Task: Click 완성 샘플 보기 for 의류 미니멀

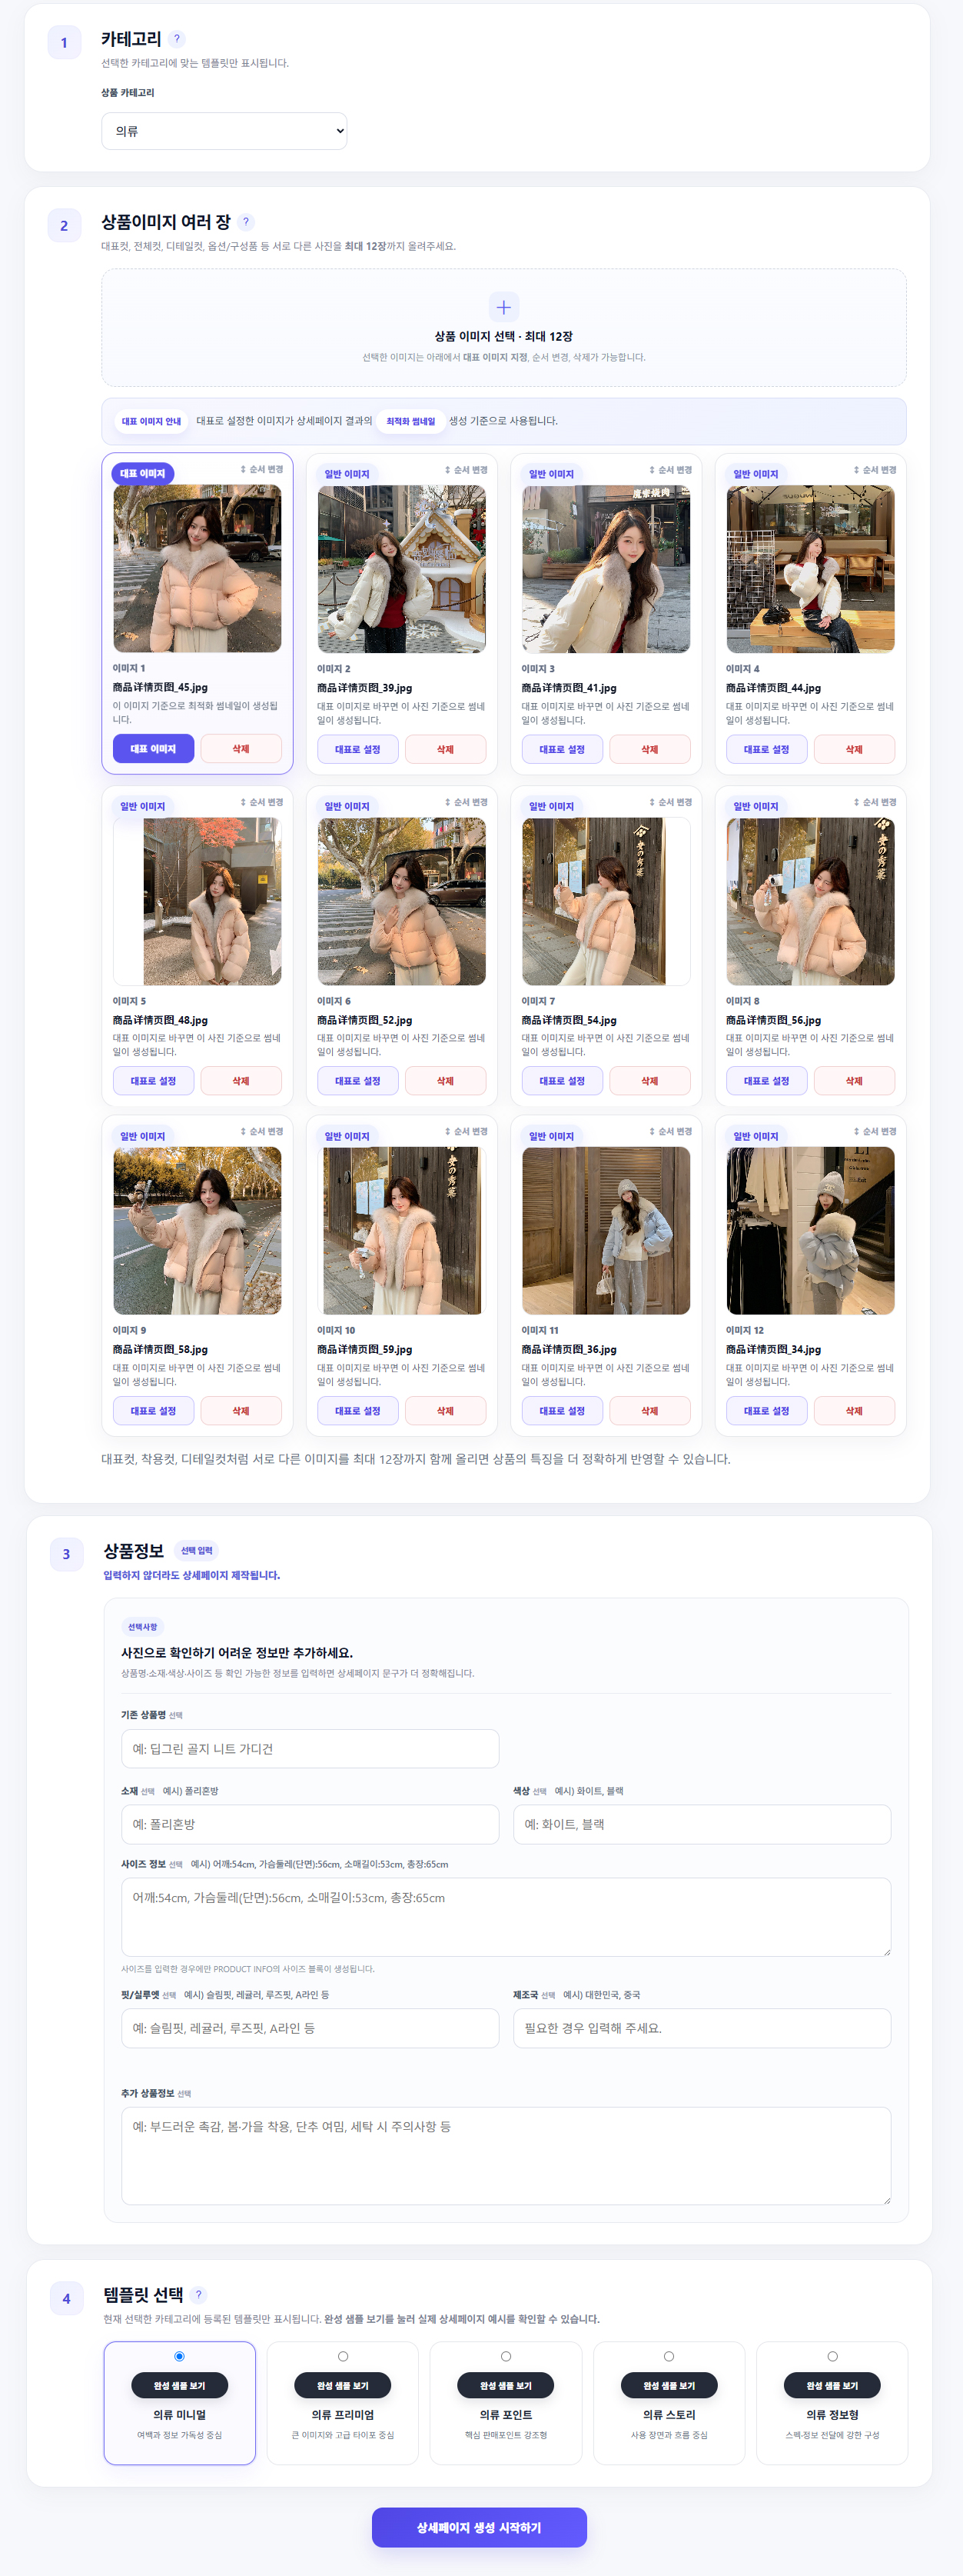Action: click(180, 2385)
